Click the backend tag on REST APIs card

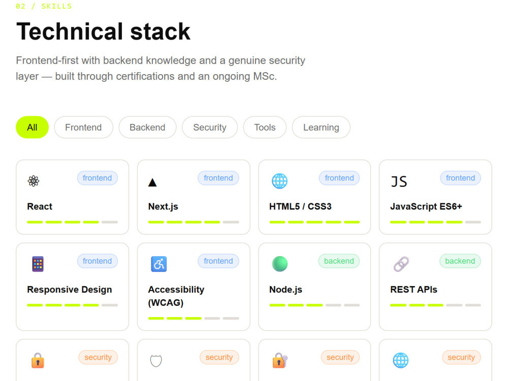pos(460,261)
